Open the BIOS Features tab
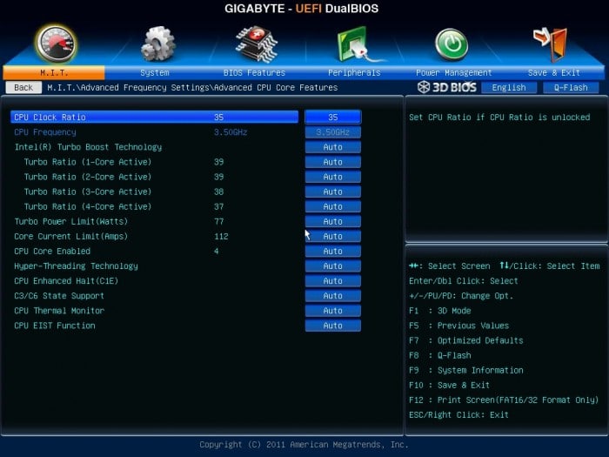This screenshot has width=609, height=457. tap(254, 72)
